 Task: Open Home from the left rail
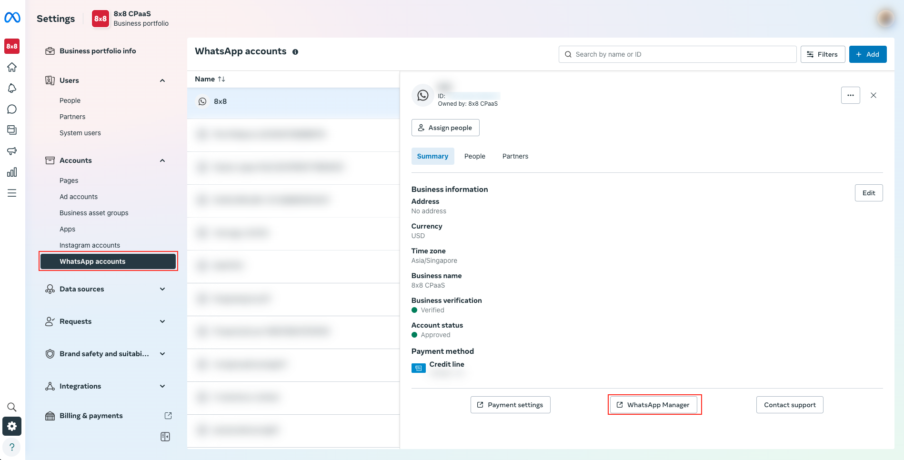pyautogui.click(x=12, y=67)
